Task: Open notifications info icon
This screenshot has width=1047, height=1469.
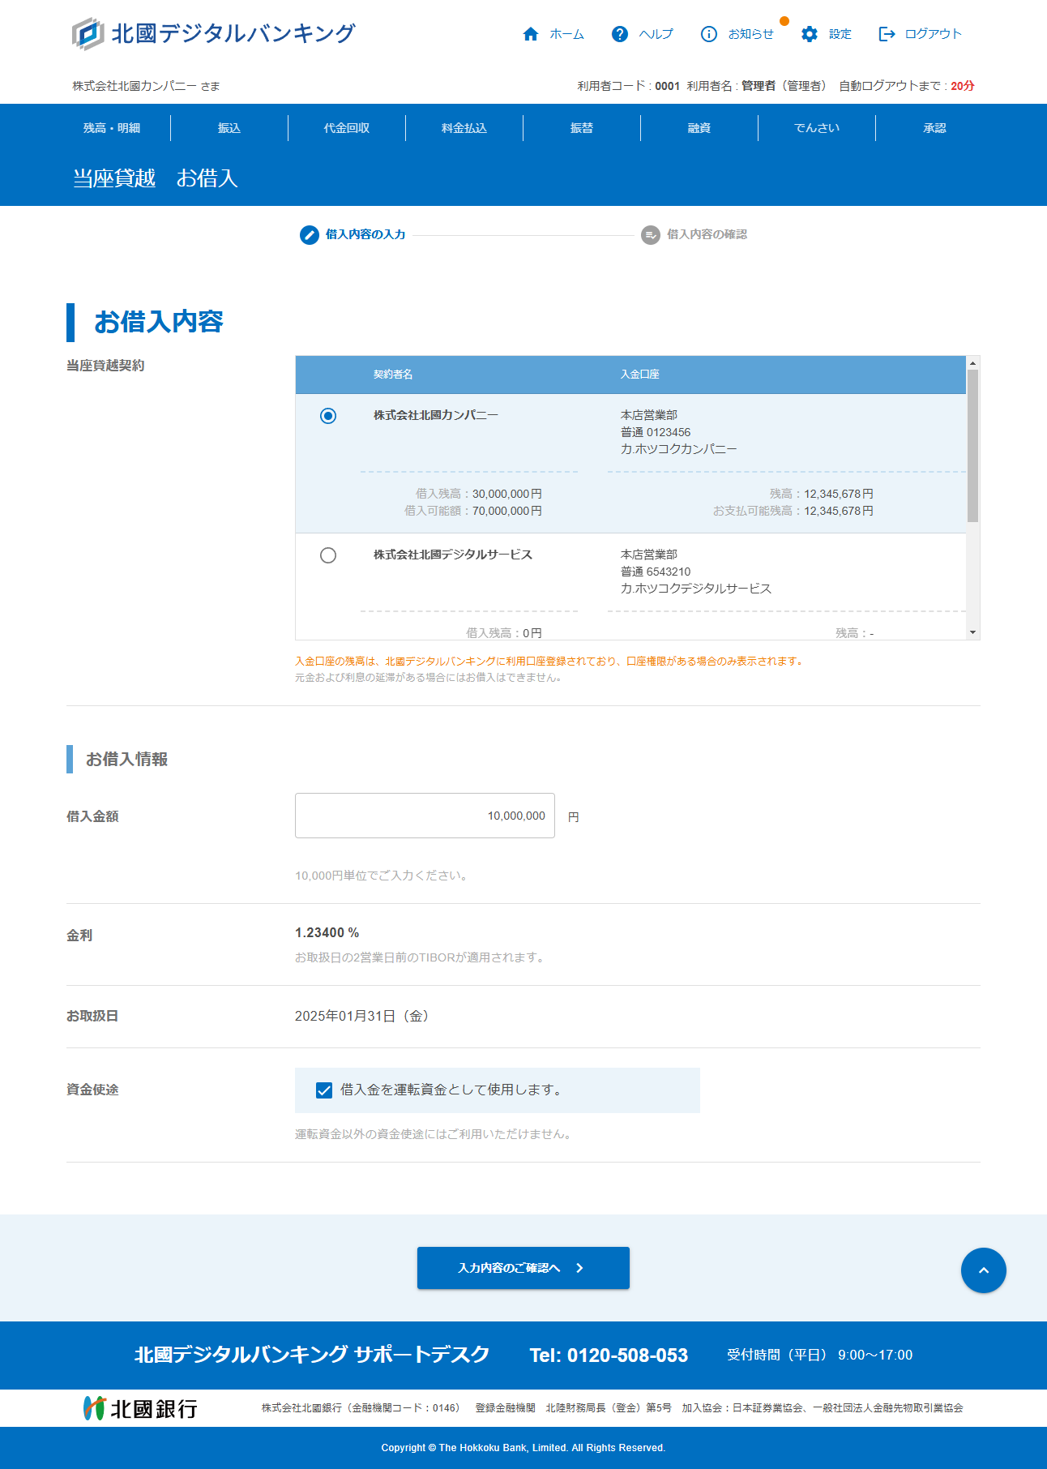Action: coord(709,34)
